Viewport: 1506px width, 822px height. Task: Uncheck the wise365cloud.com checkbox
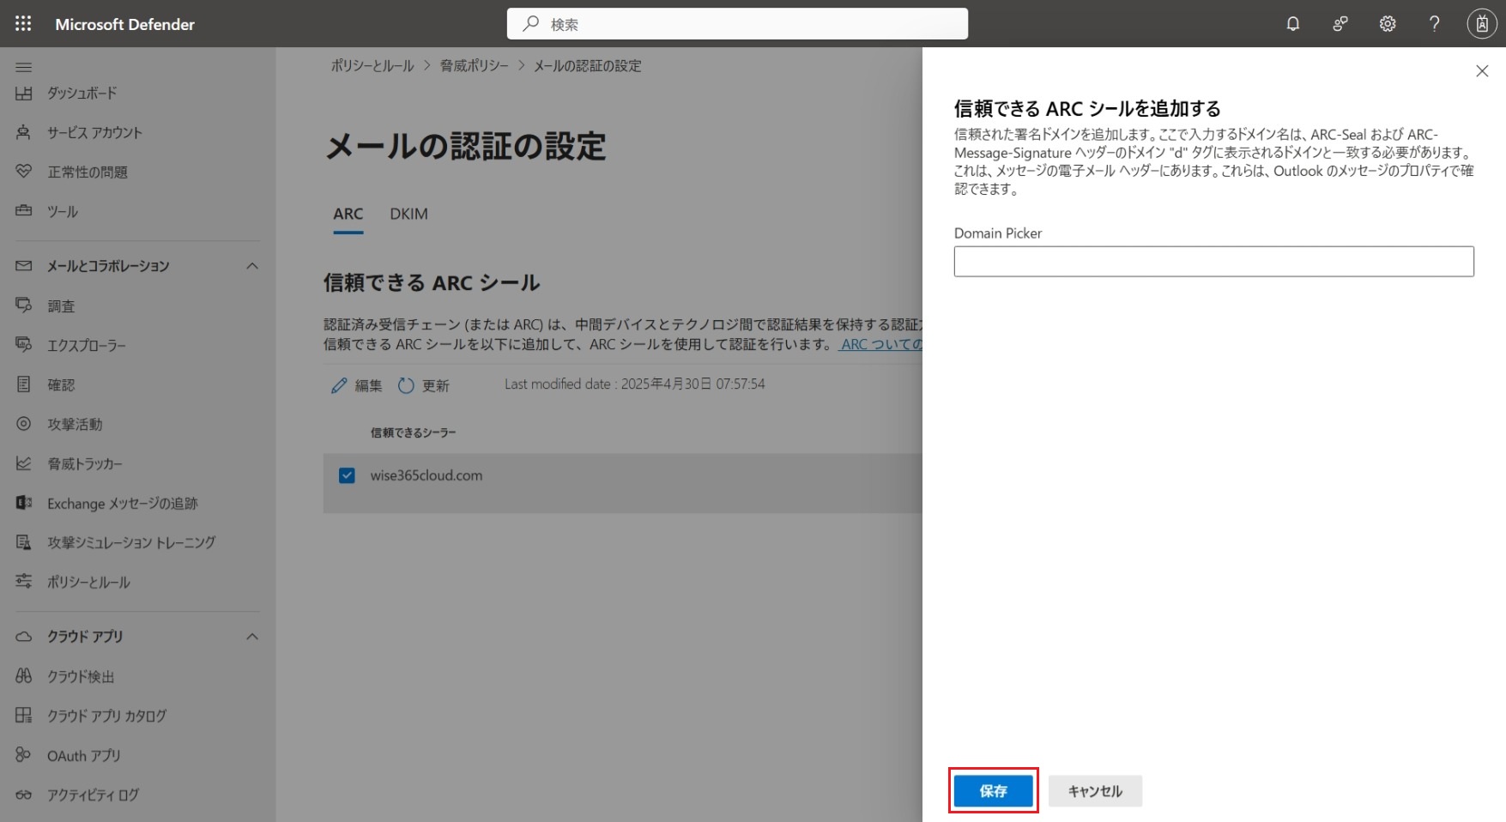click(x=347, y=475)
